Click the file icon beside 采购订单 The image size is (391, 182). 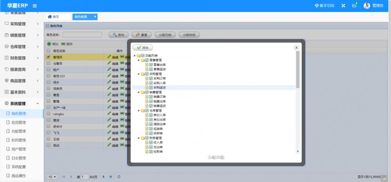(147, 79)
